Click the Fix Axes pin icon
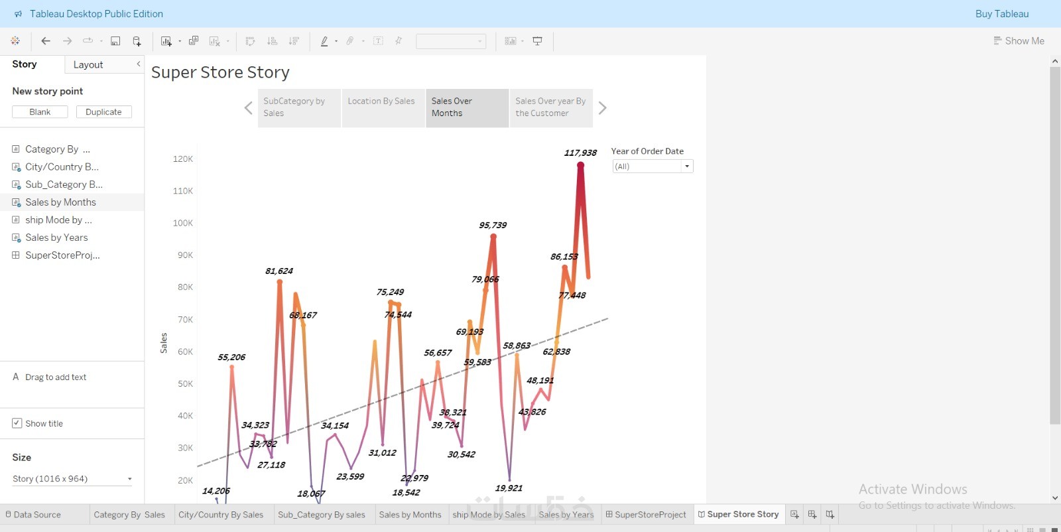This screenshot has width=1061, height=532. (x=399, y=41)
